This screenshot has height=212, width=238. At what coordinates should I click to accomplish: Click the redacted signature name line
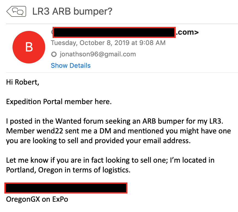pos(66,188)
